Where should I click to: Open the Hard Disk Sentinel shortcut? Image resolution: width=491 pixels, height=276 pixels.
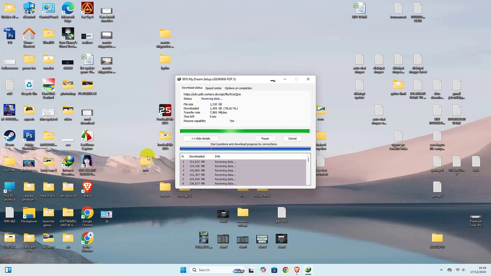pyautogui.click(x=48, y=89)
